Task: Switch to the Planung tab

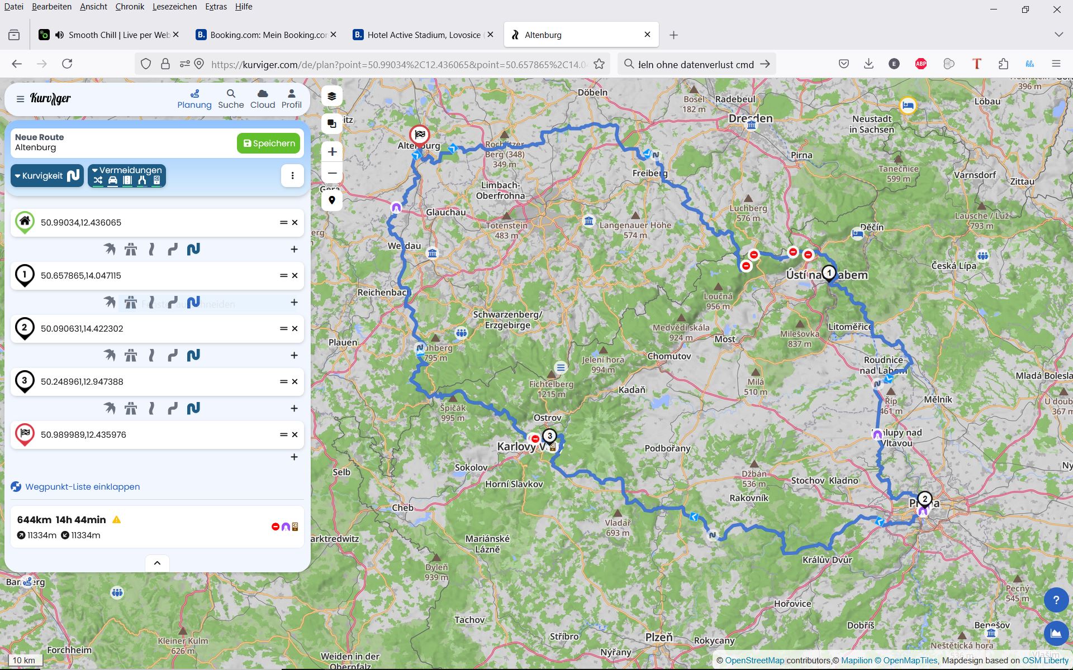Action: (194, 99)
